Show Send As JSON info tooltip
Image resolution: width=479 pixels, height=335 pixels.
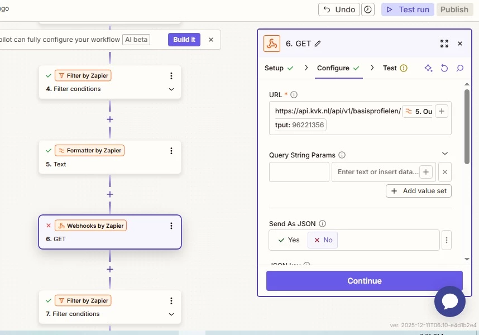[322, 223]
